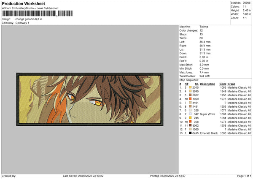
Task: Click the 'Stop Sequence:' heading
Action: (189, 80)
